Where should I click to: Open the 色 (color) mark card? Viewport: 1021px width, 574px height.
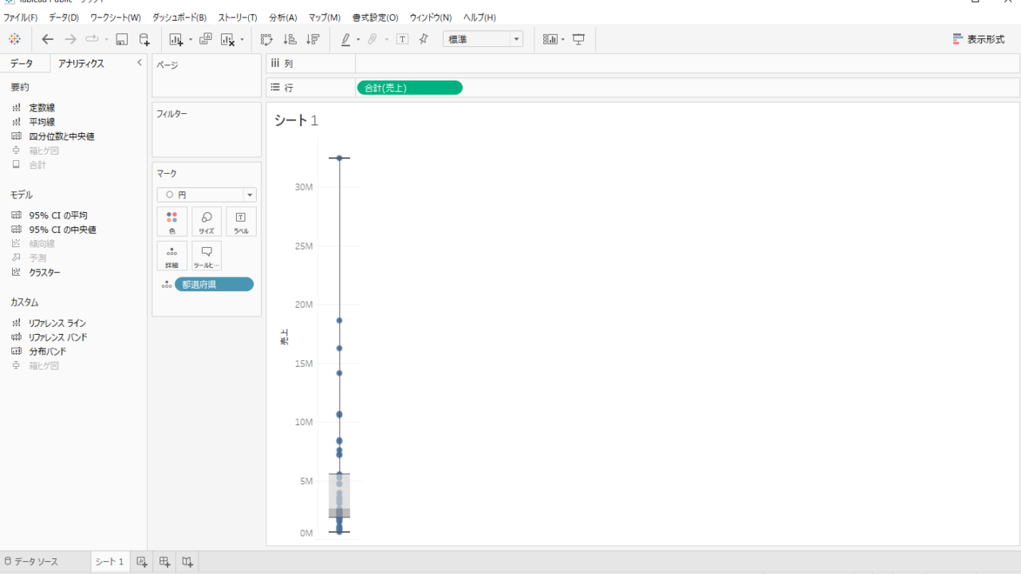tap(172, 222)
